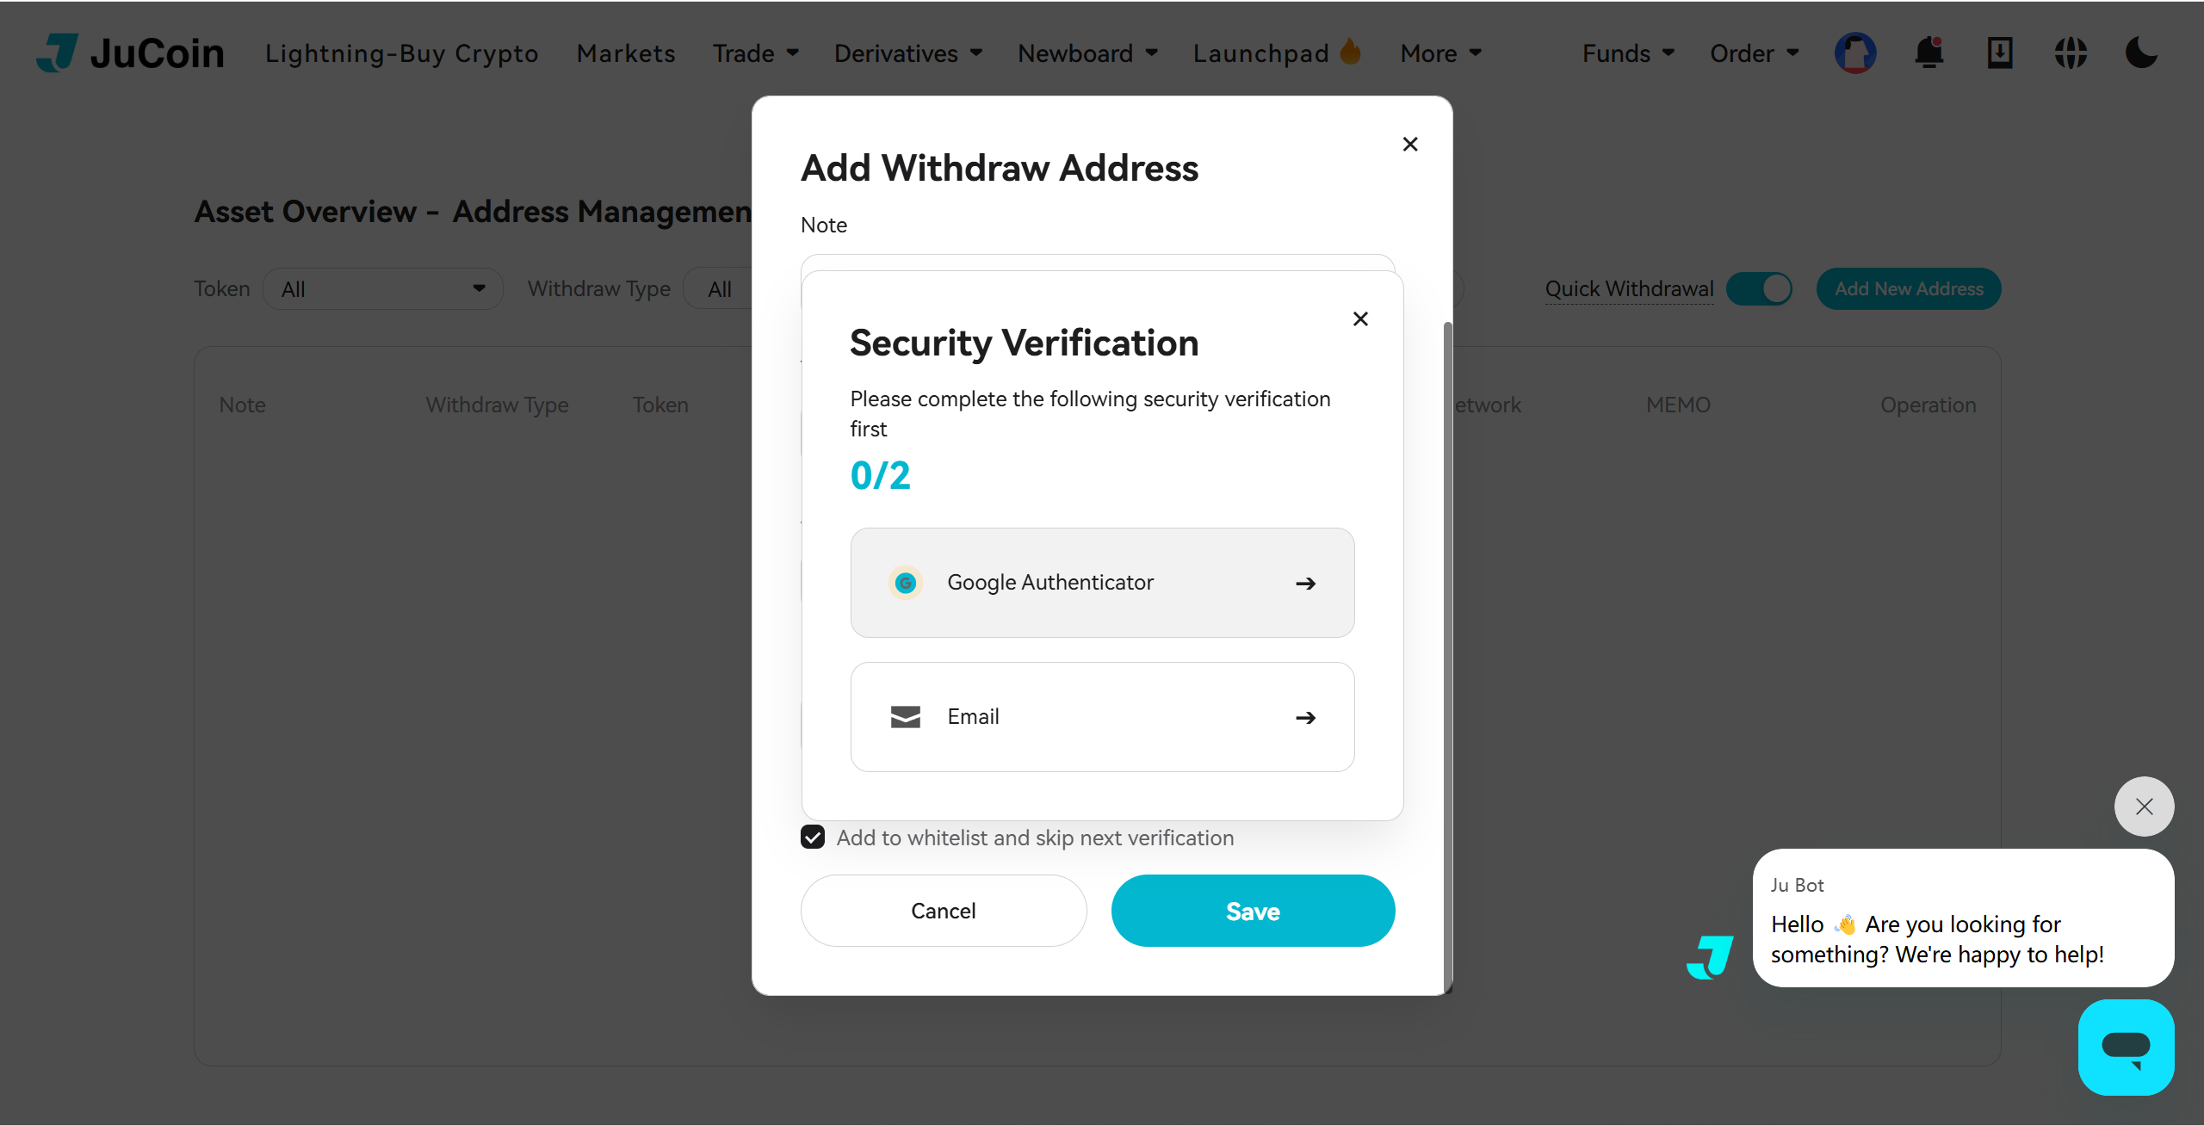The height and width of the screenshot is (1125, 2204).
Task: Open the app download icon
Action: point(2000,53)
